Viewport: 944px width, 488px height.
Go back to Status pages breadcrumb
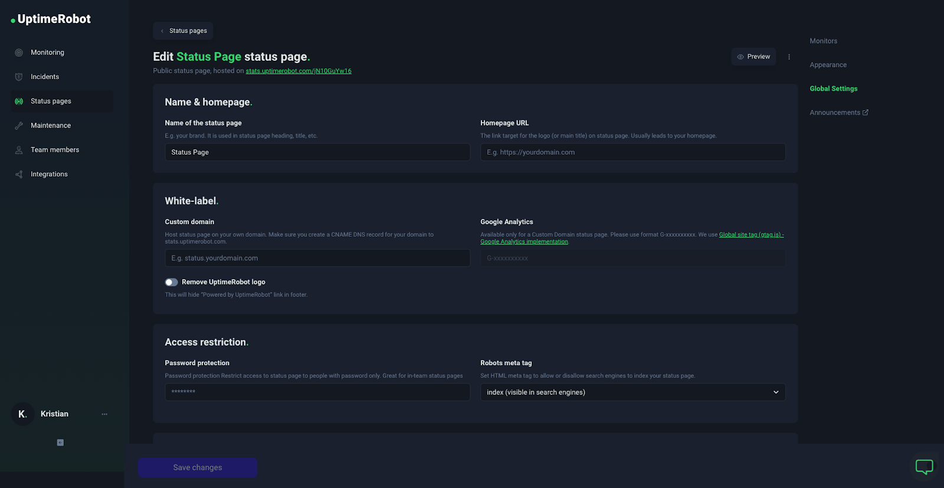[x=183, y=31]
